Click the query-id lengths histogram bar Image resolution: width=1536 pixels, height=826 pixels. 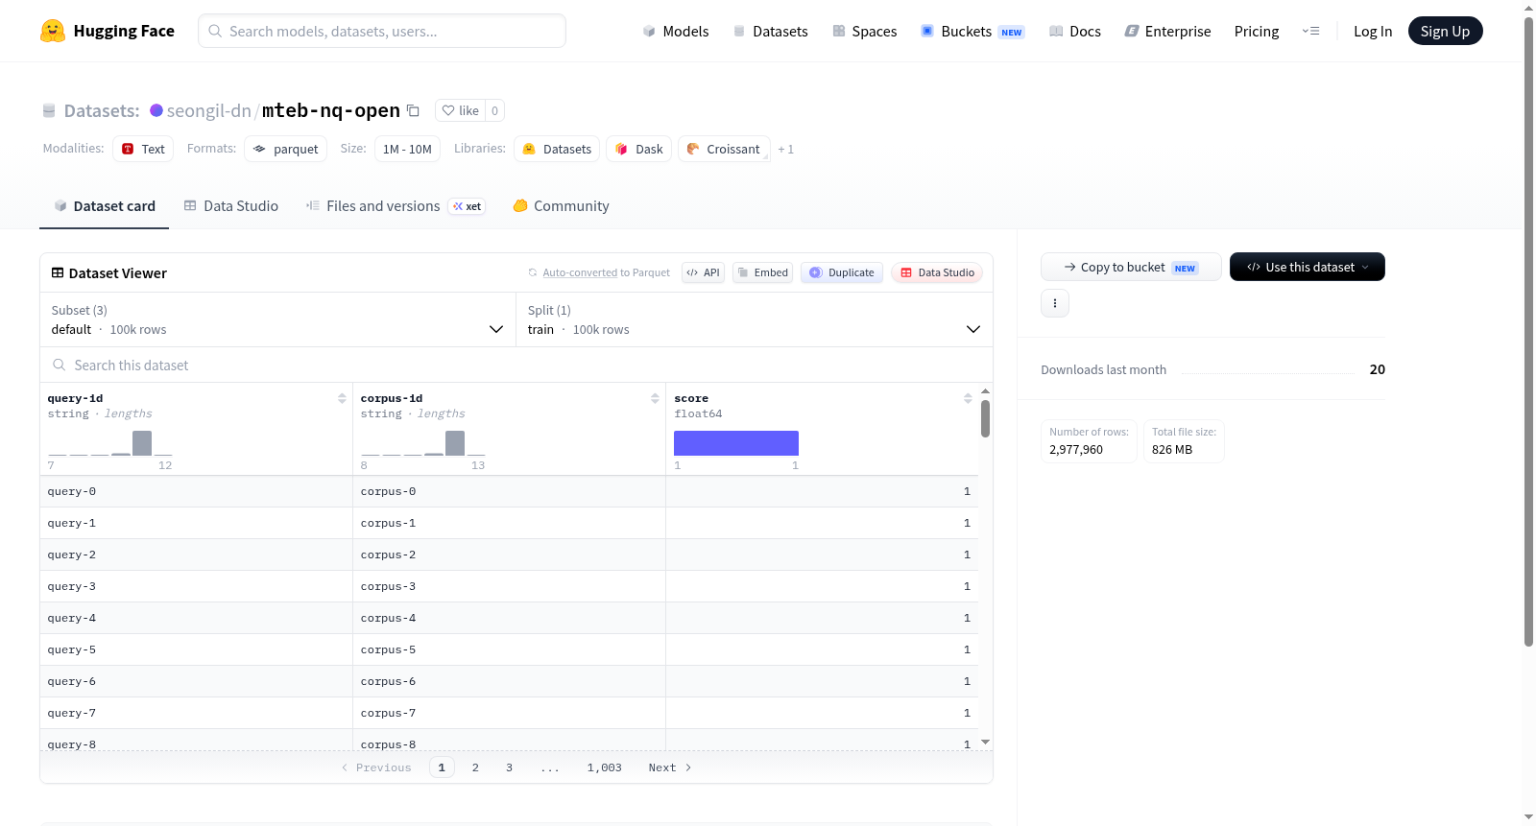click(x=142, y=443)
